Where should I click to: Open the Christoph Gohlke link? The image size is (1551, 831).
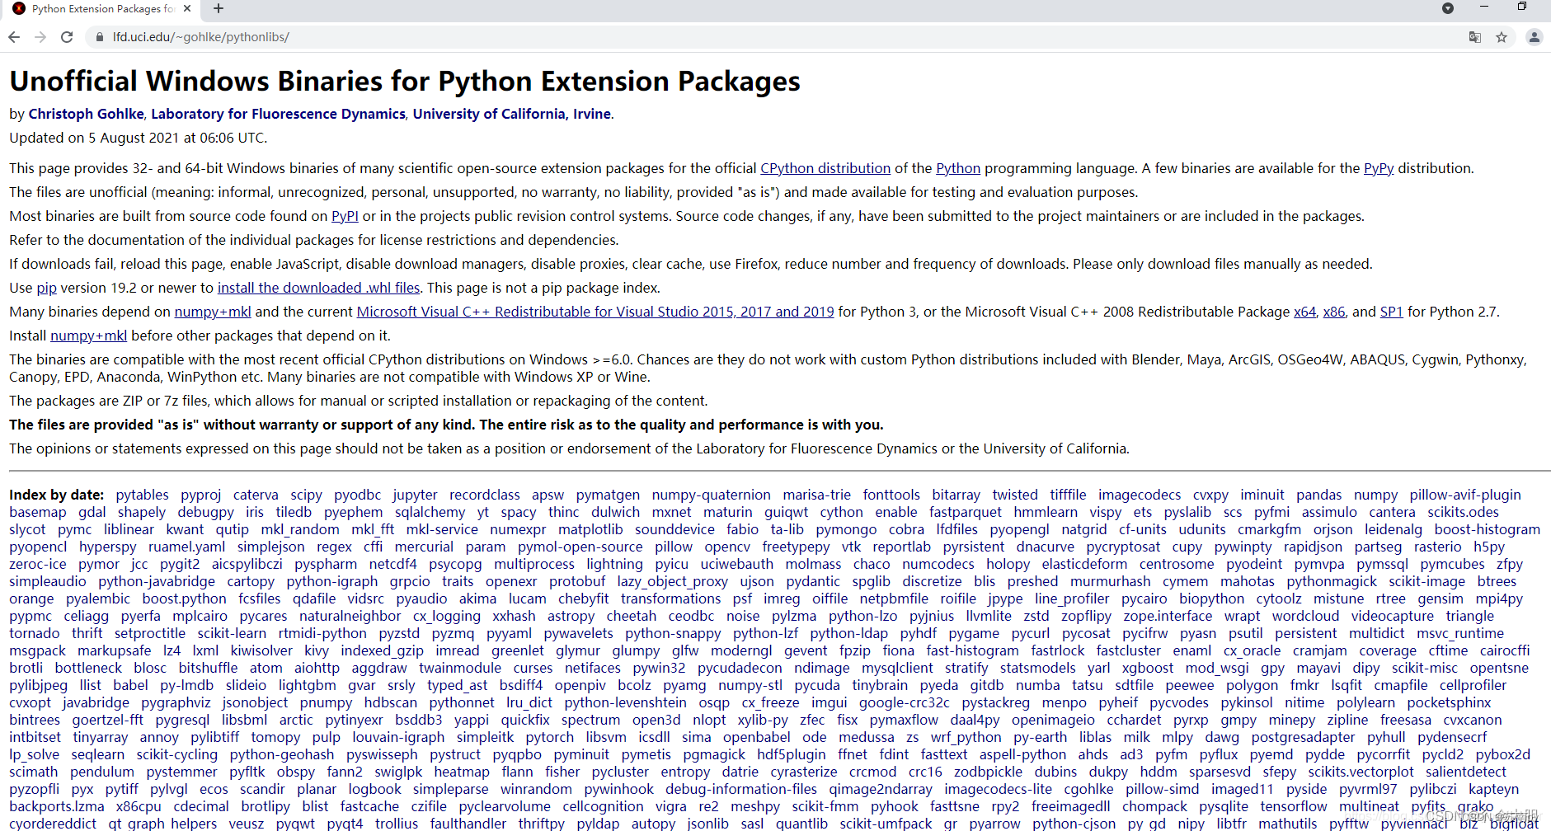pyautogui.click(x=87, y=114)
